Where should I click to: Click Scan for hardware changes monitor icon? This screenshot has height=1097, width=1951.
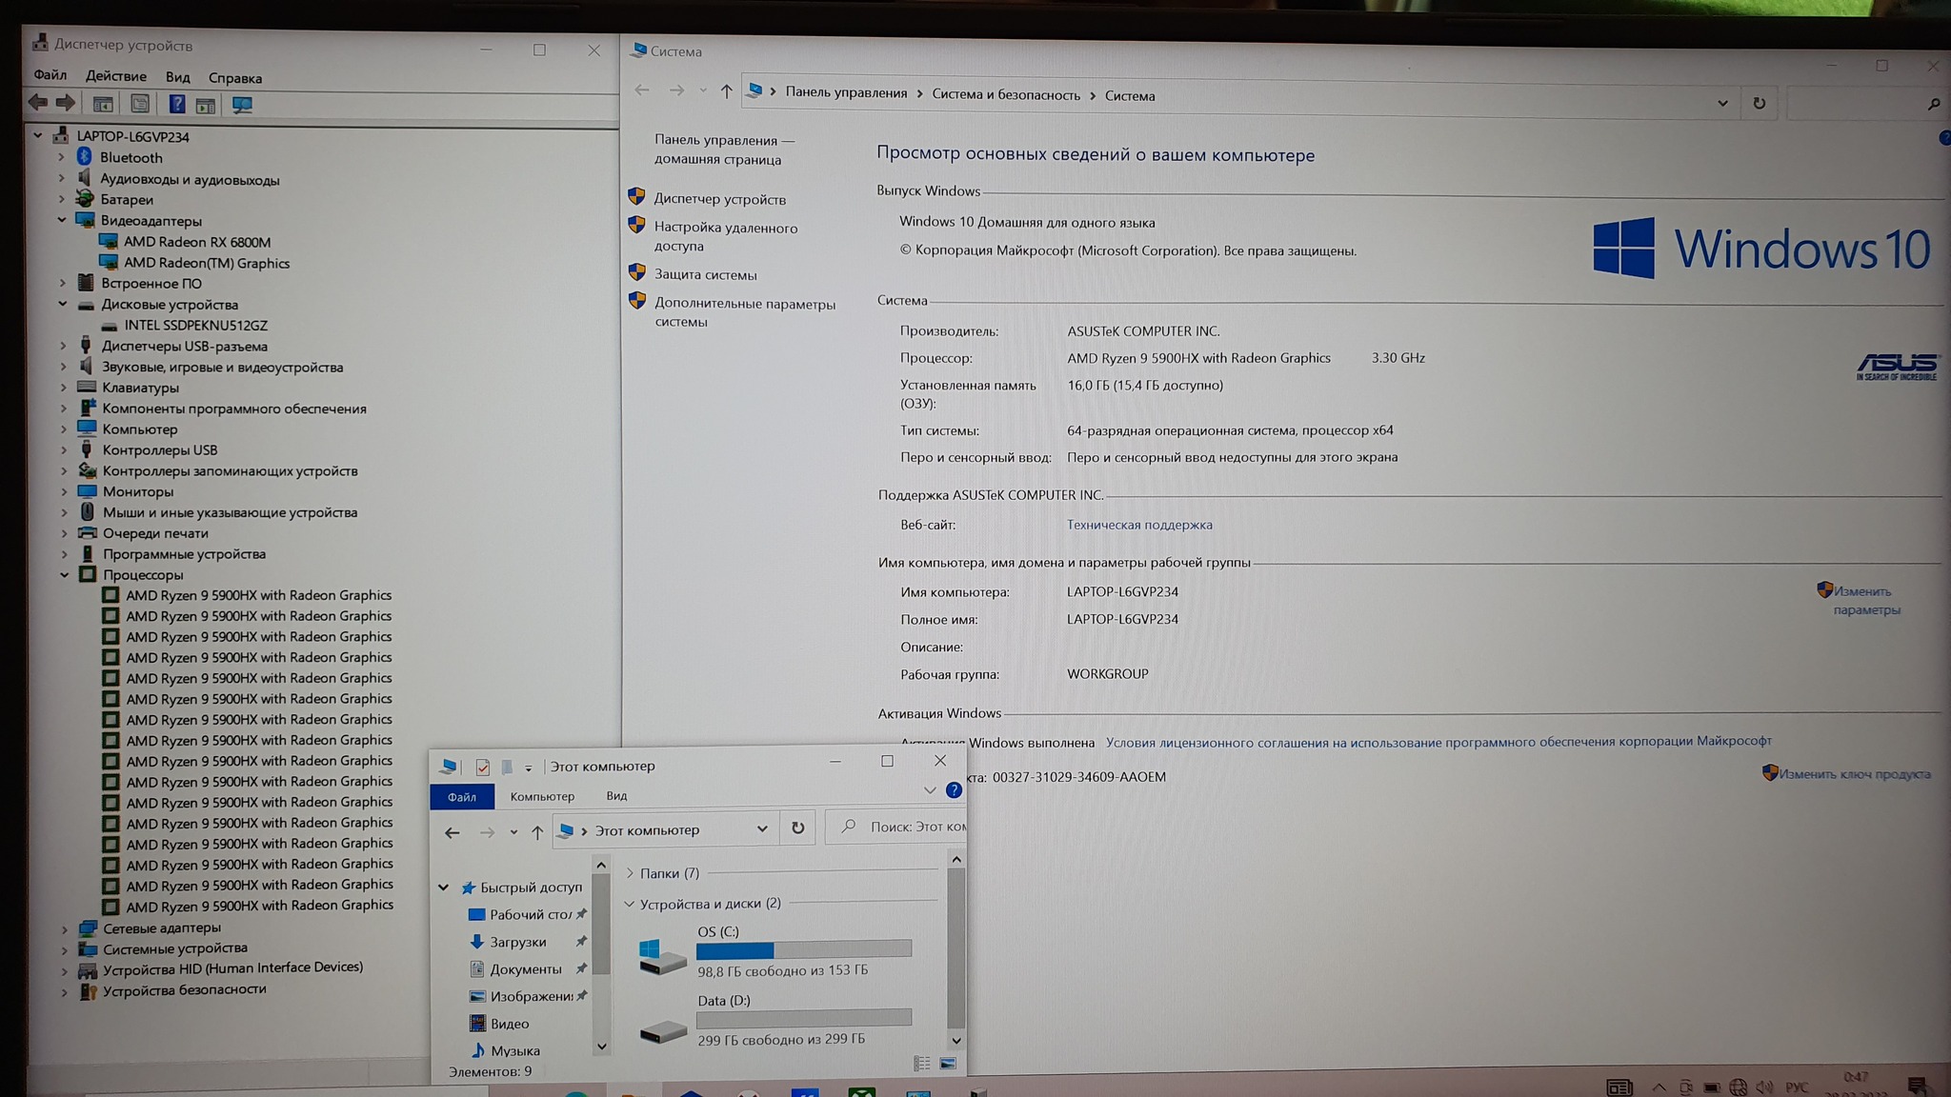(x=242, y=105)
